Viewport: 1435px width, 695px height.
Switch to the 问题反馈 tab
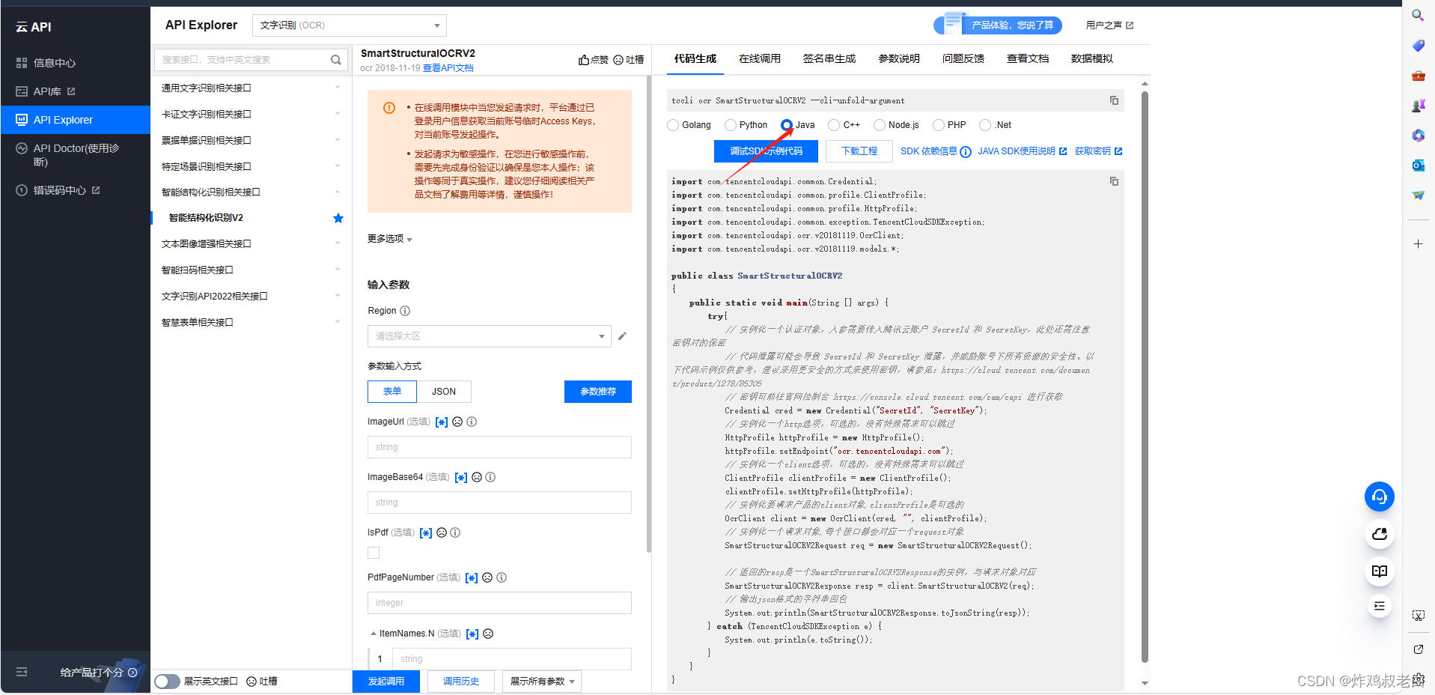pyautogui.click(x=963, y=58)
